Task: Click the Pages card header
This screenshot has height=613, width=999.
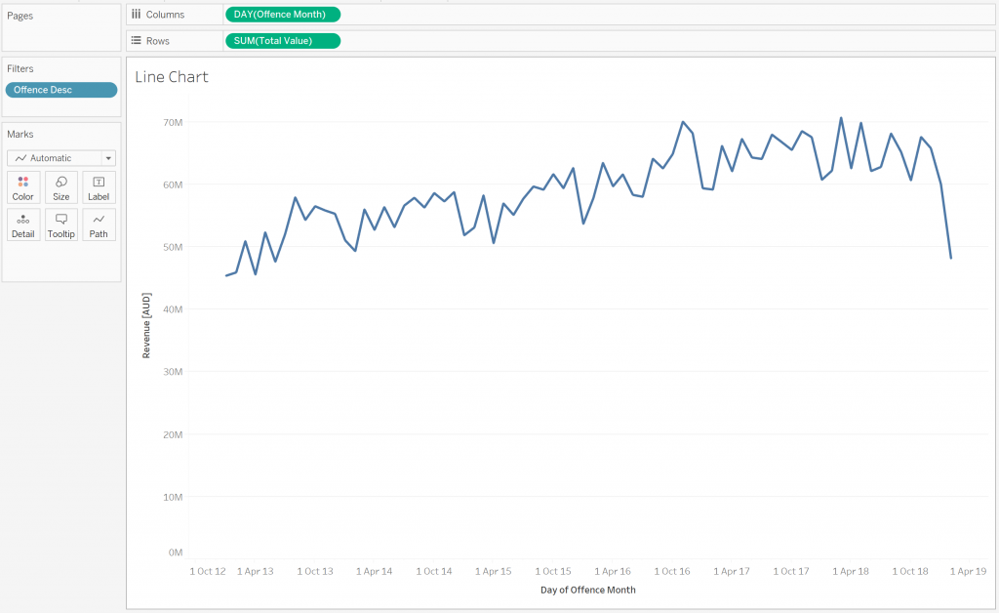Action: (20, 16)
